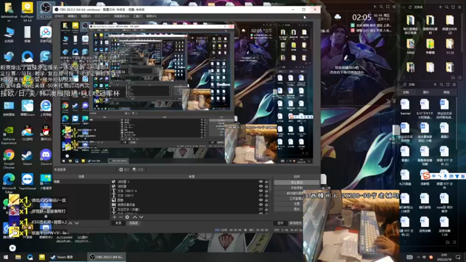Click the plus add-source icon in OBS

click(x=114, y=217)
